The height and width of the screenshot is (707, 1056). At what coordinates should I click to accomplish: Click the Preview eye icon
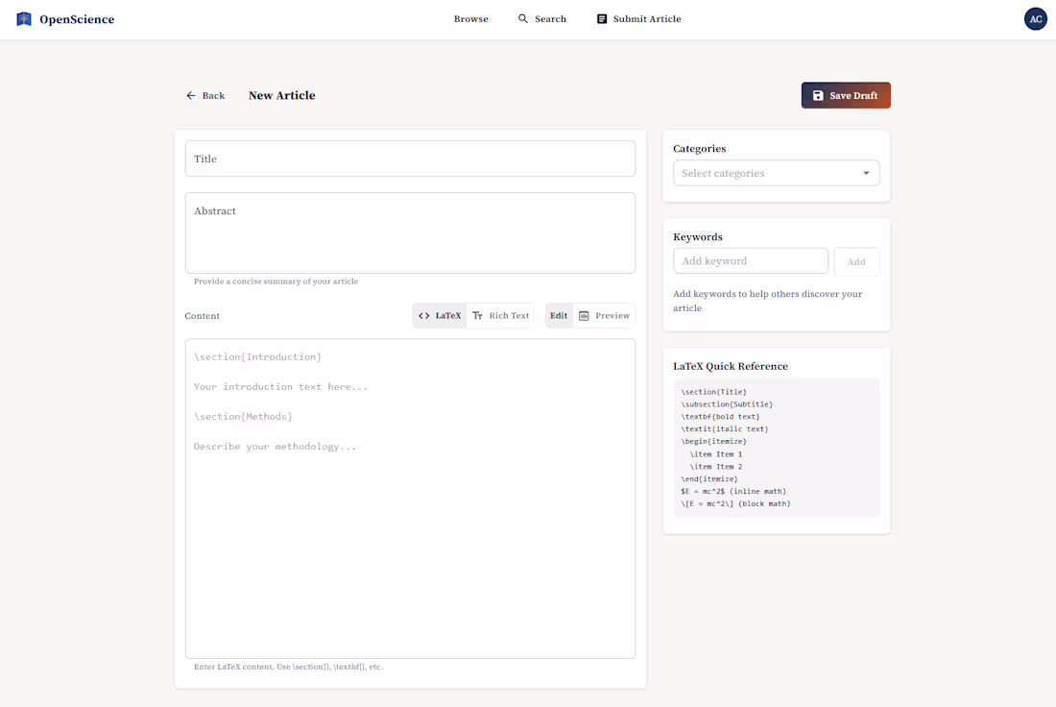[x=584, y=315]
